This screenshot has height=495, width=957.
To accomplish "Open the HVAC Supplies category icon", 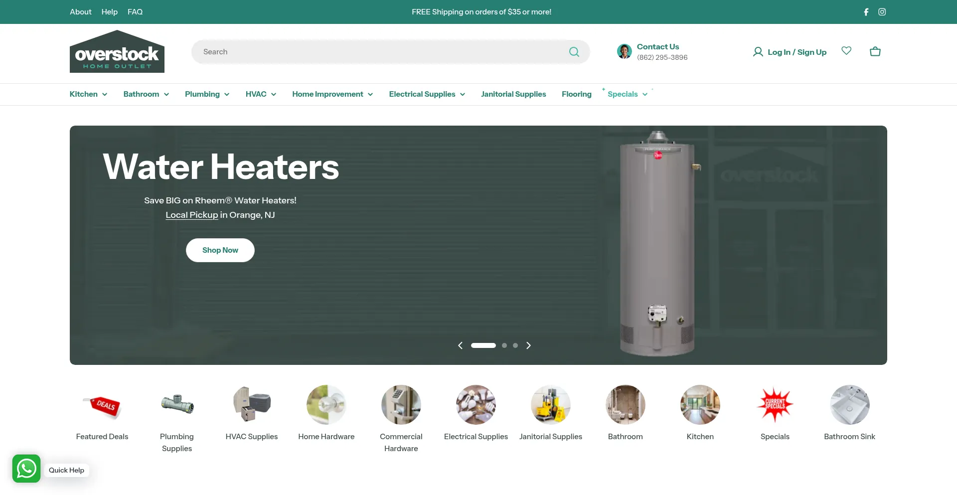I will [x=252, y=405].
